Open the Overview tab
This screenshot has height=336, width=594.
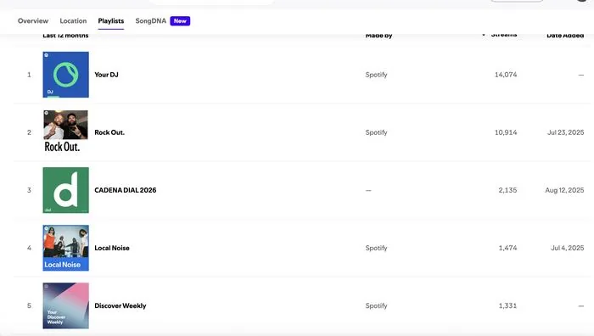pos(33,21)
